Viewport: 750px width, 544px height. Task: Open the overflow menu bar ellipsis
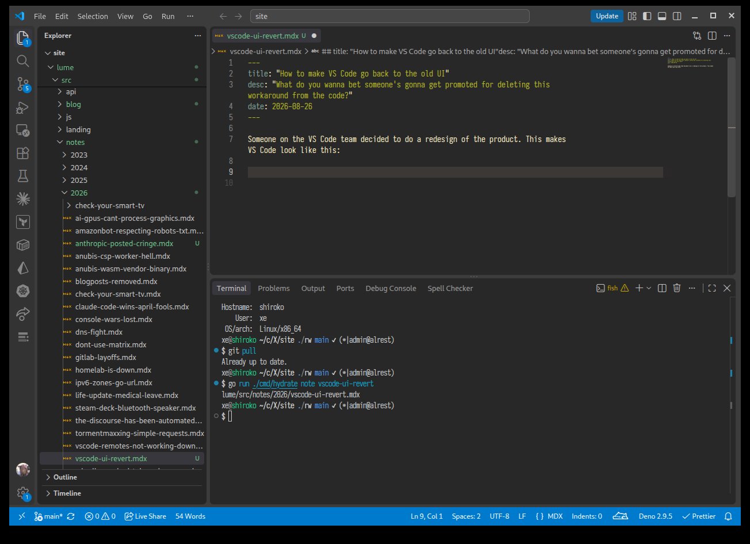[x=190, y=16]
